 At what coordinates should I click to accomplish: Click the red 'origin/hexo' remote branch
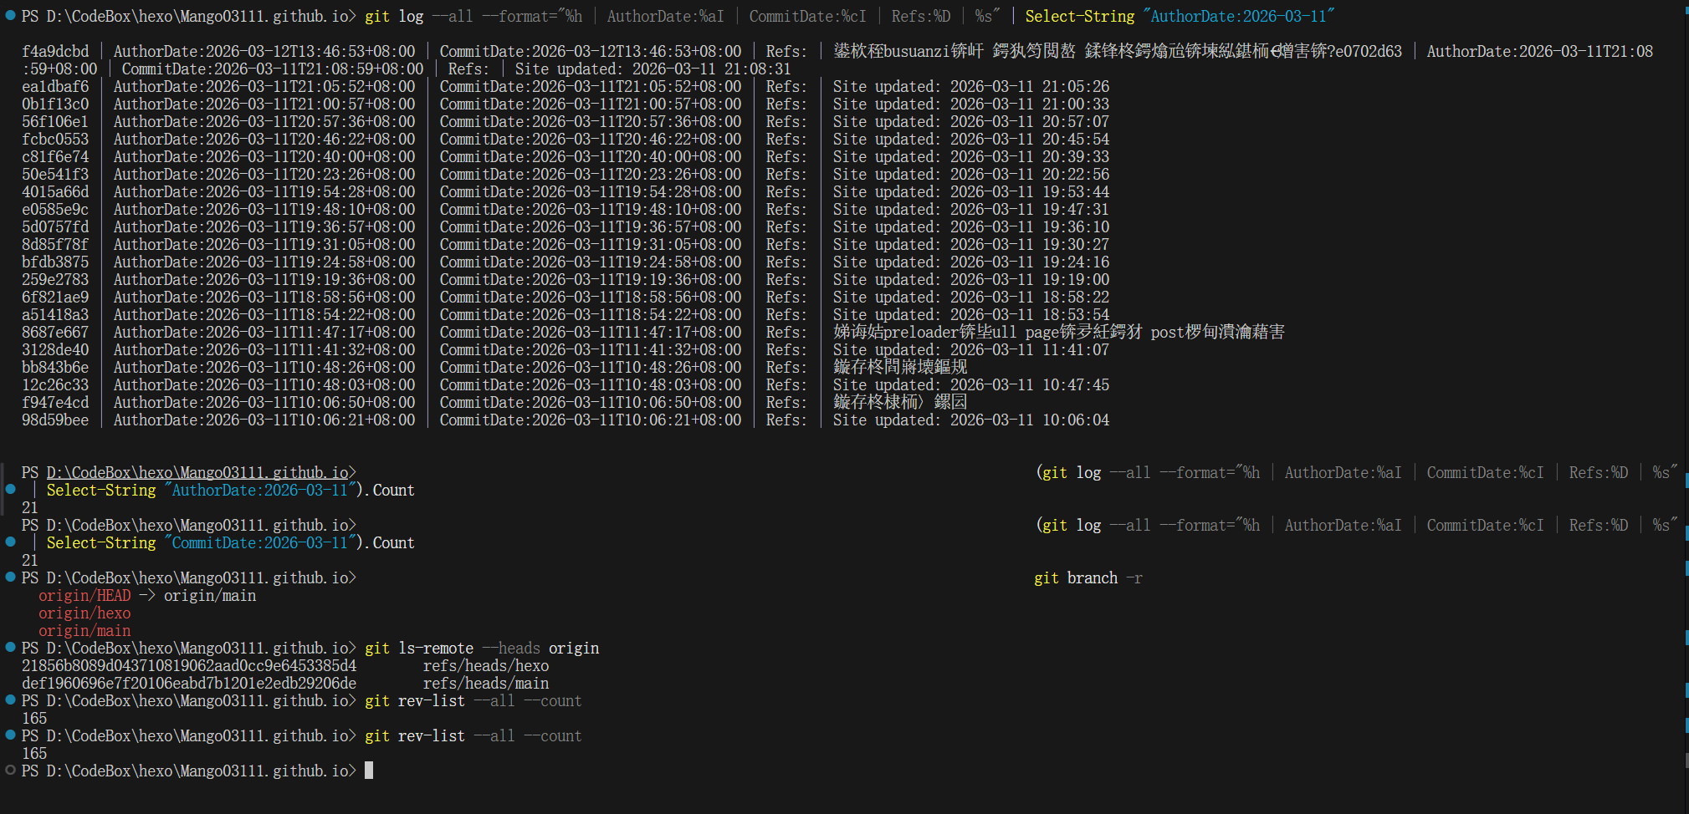[x=84, y=613]
